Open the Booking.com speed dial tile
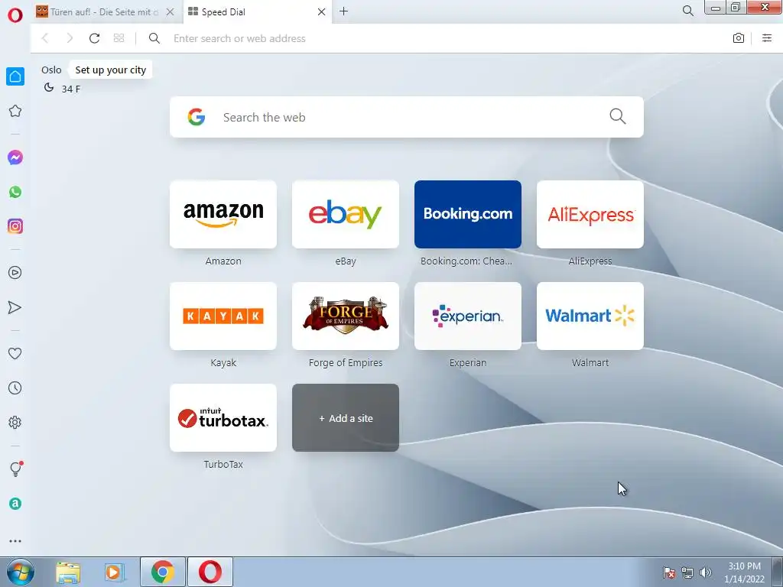Viewport: 783px width, 587px height. tap(468, 214)
